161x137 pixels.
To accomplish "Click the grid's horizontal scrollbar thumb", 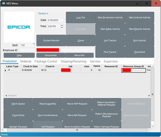I will click(12, 96).
